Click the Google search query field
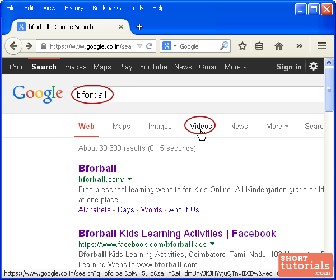The width and height of the screenshot is (336, 280). [198, 95]
